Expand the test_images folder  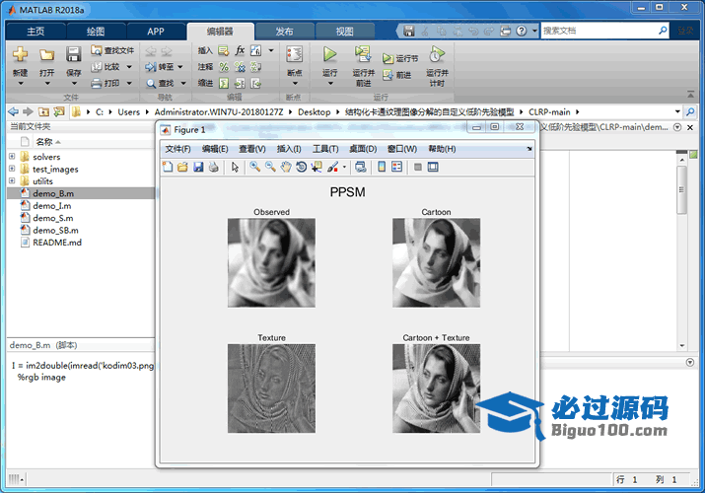coord(12,169)
